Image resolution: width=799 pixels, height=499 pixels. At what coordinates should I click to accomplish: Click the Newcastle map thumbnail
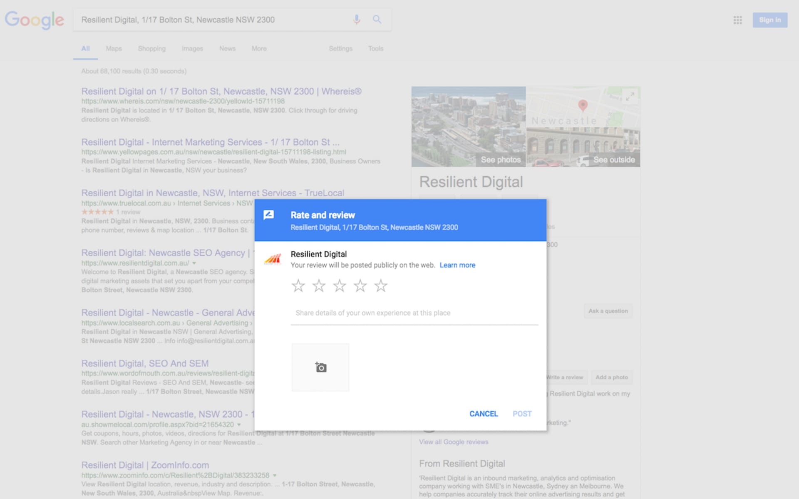pyautogui.click(x=583, y=107)
